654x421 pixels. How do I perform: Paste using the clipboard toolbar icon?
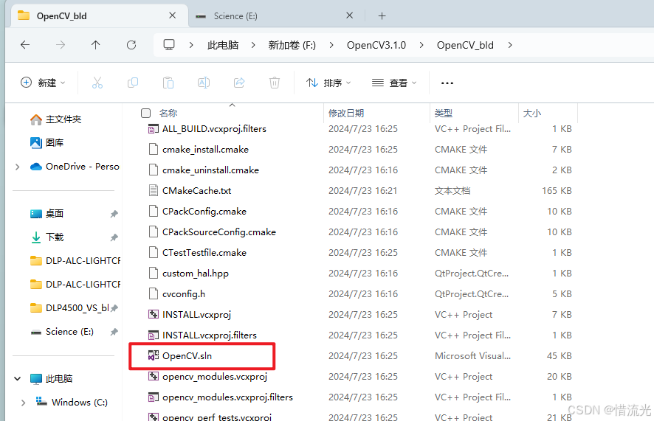click(168, 83)
